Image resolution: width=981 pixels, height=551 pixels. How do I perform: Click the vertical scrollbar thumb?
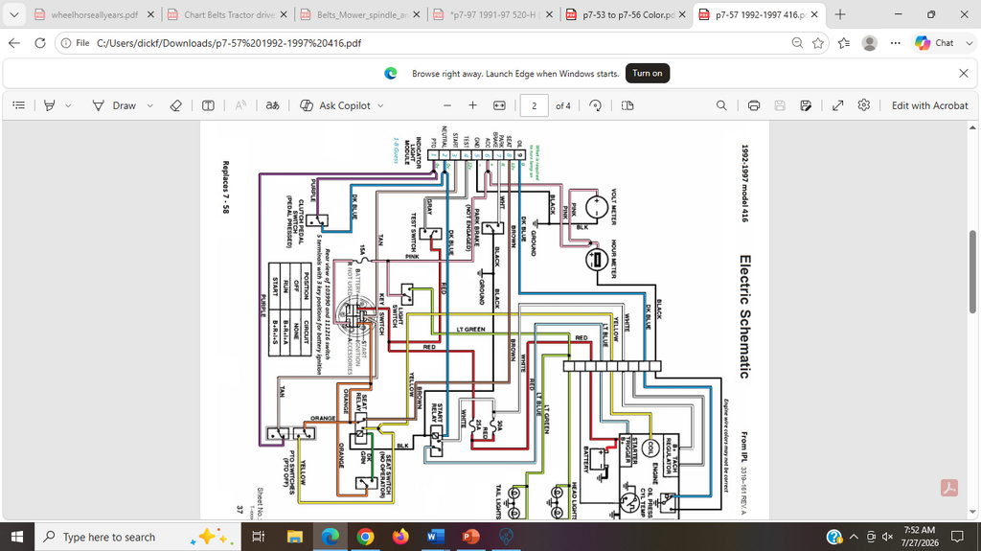pyautogui.click(x=972, y=271)
